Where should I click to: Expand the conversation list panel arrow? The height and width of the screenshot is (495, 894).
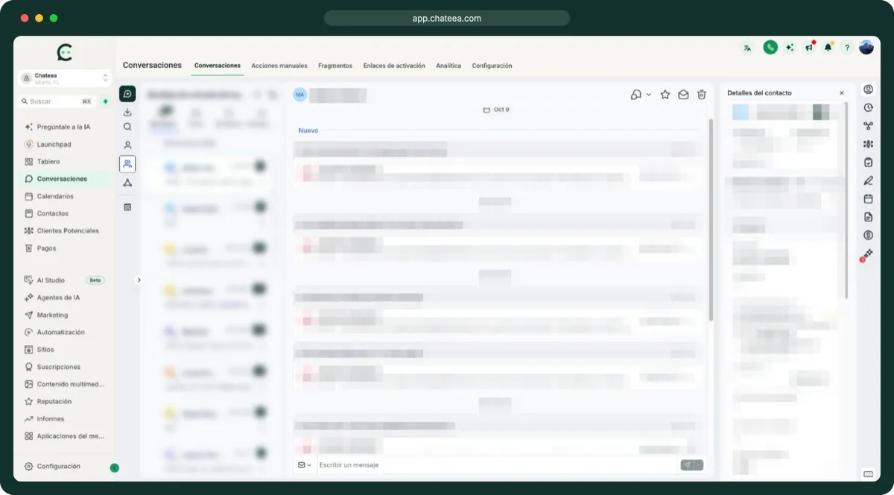[x=139, y=280]
